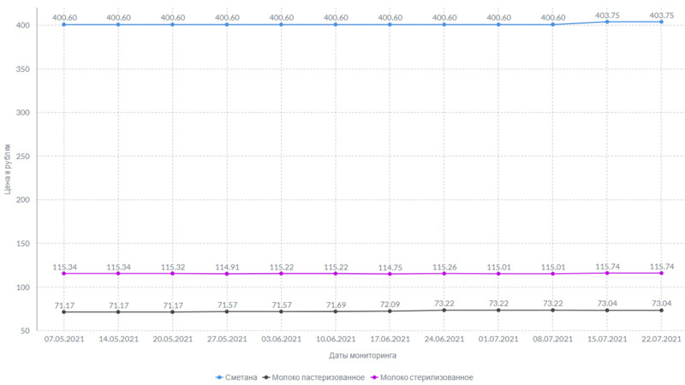Click the 24.06.2021 date axis label

tap(444, 339)
